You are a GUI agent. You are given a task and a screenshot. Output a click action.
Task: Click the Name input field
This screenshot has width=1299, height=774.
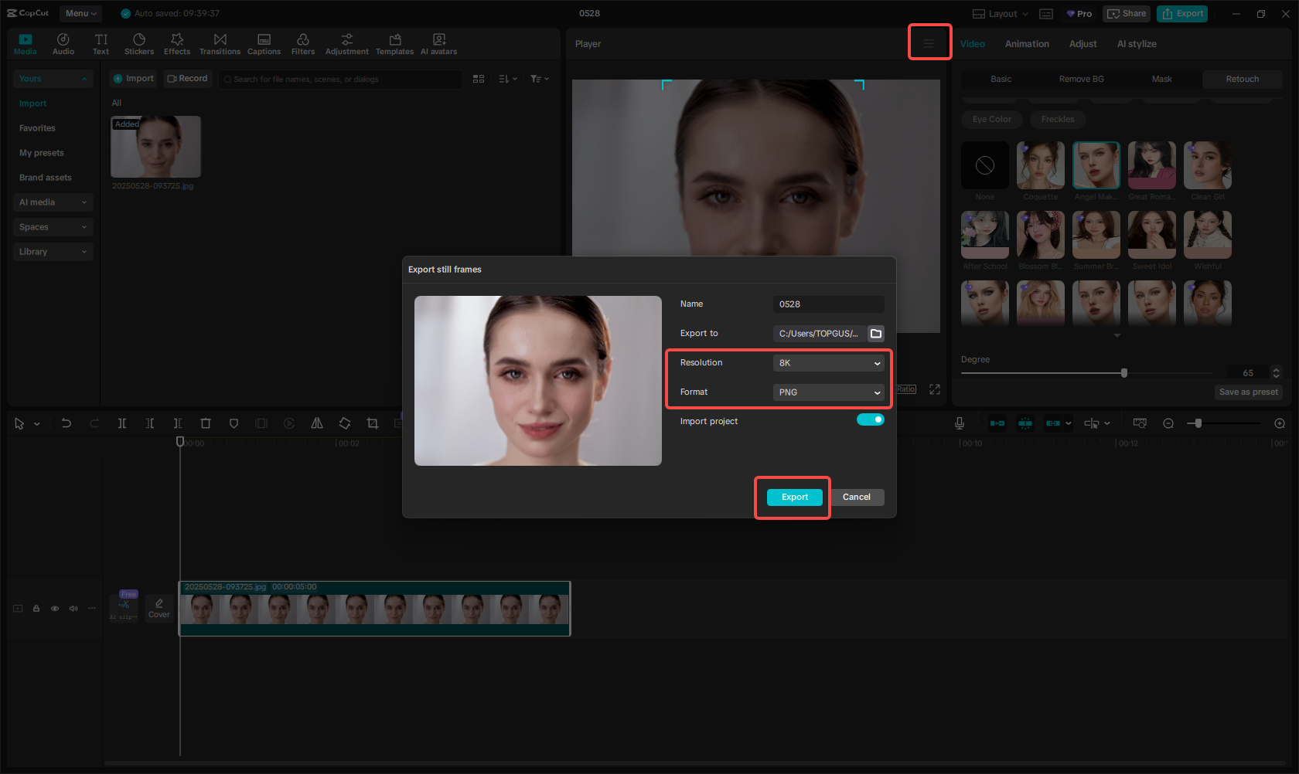(828, 304)
